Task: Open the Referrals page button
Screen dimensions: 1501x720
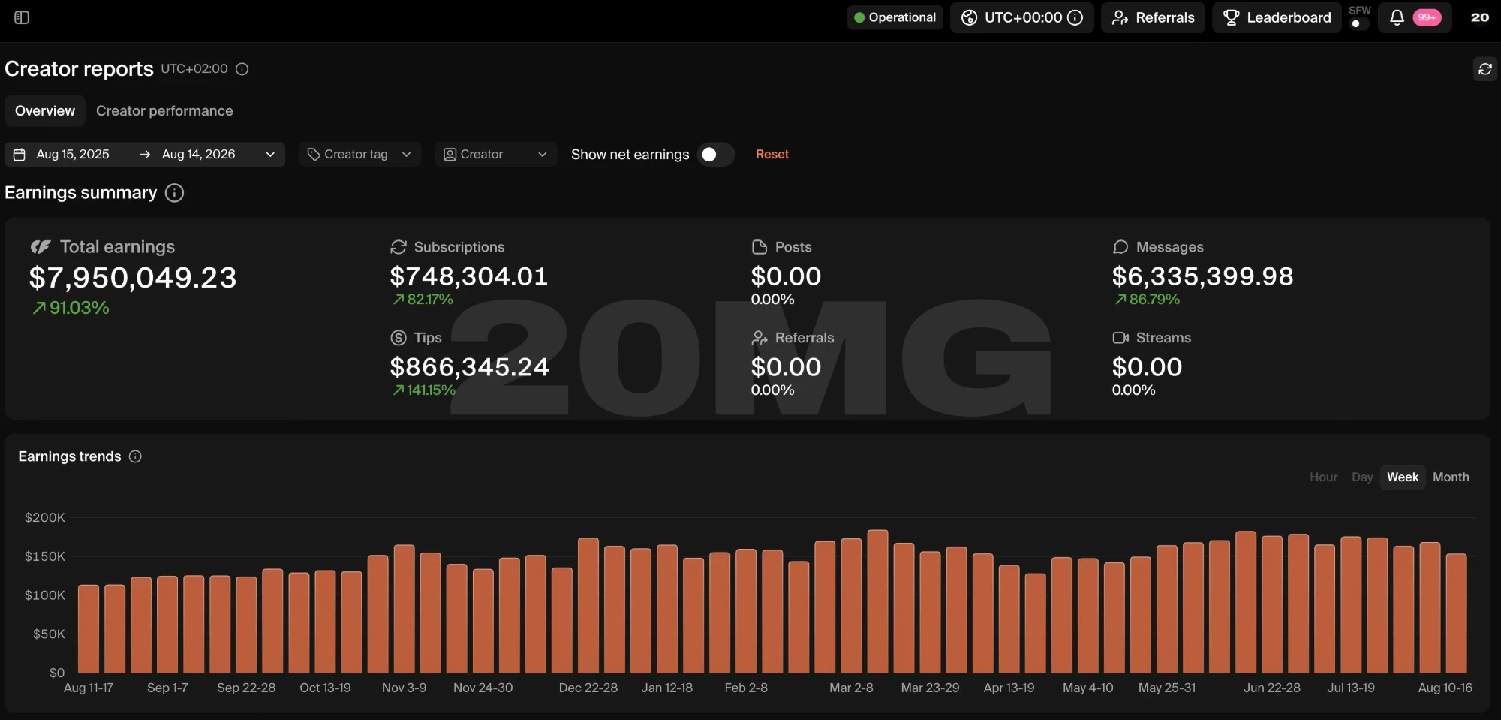Action: [x=1153, y=17]
